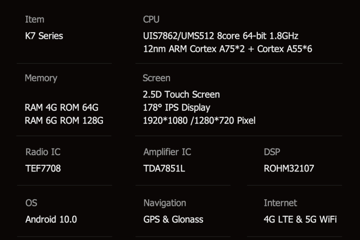This screenshot has width=360, height=240.
Task: Select the TEF7708 radio chip value
Action: click(x=43, y=169)
